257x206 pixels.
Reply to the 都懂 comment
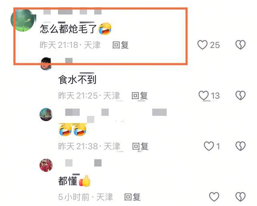click(133, 197)
